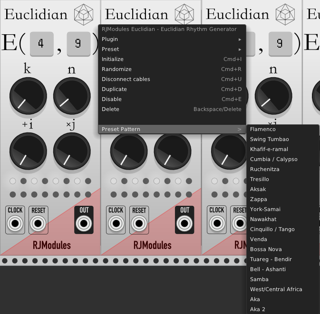Viewport: 320px width, 314px height.
Task: Select Randomize in the context menu
Action: pos(172,69)
